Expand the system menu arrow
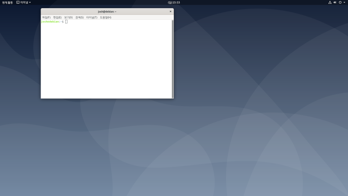Screen dimensions: 348x196 (x=344, y=2)
